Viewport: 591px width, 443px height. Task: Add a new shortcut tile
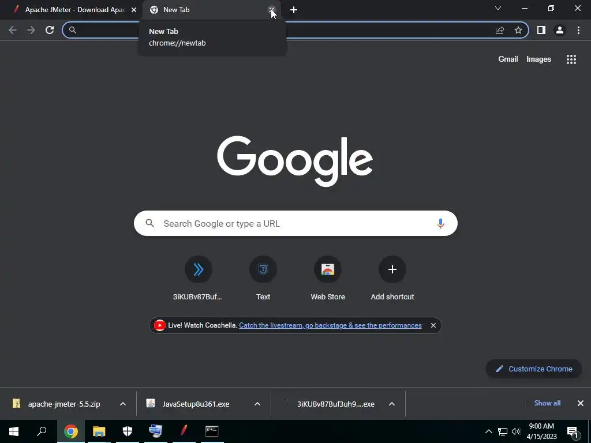(x=392, y=279)
